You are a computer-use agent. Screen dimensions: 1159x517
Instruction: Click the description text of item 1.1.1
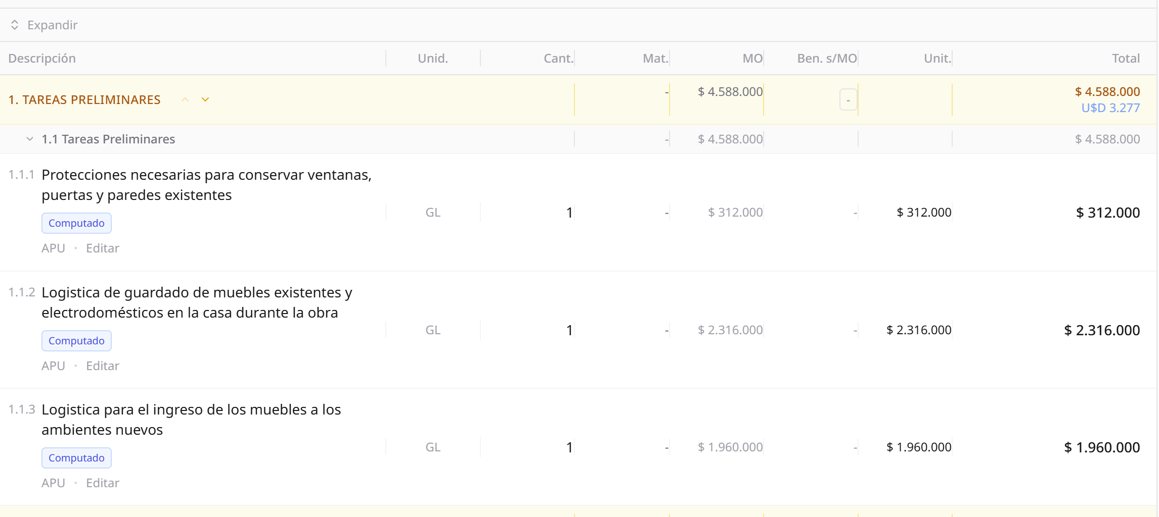[x=206, y=185]
